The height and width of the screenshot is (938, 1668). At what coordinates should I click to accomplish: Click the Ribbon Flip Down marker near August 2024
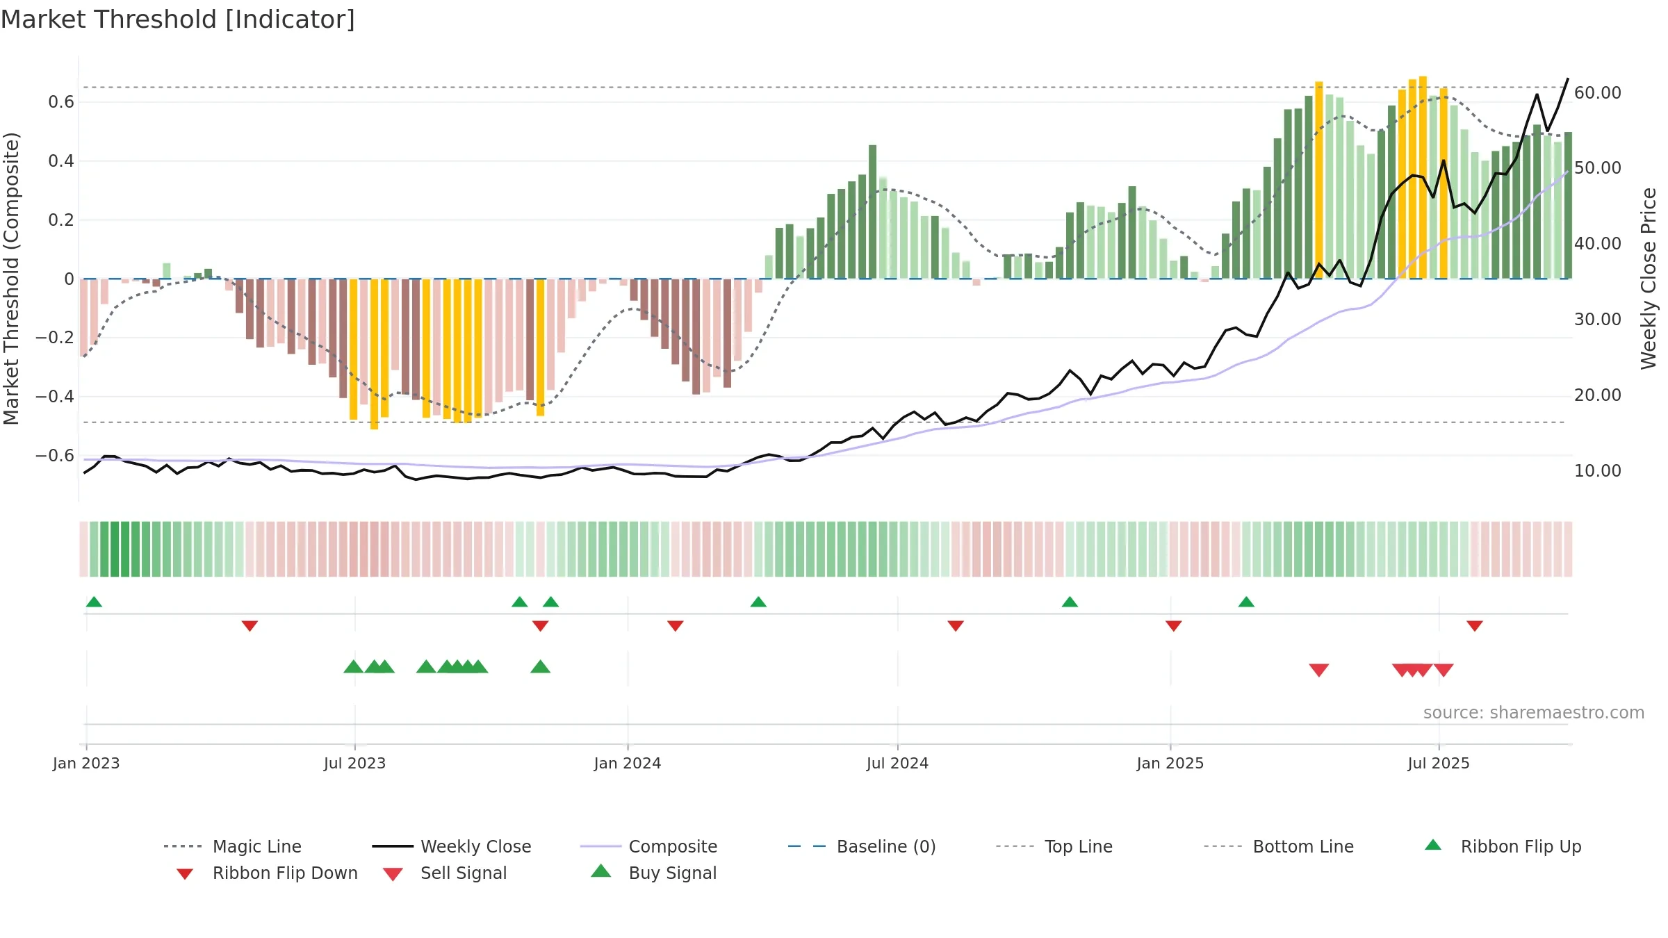(x=956, y=626)
